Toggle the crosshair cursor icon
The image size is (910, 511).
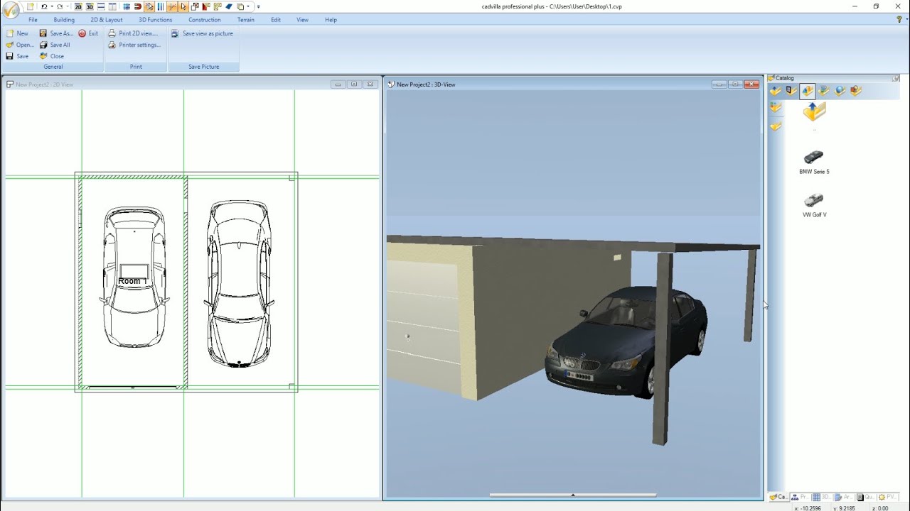click(x=172, y=6)
